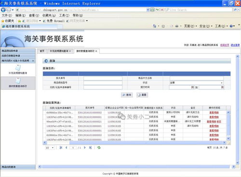Go to first page of results
241x177 pixels.
click(61, 148)
